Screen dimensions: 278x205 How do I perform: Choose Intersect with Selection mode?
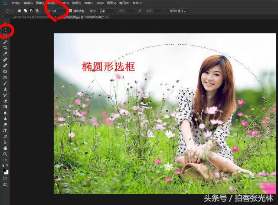pos(37,11)
